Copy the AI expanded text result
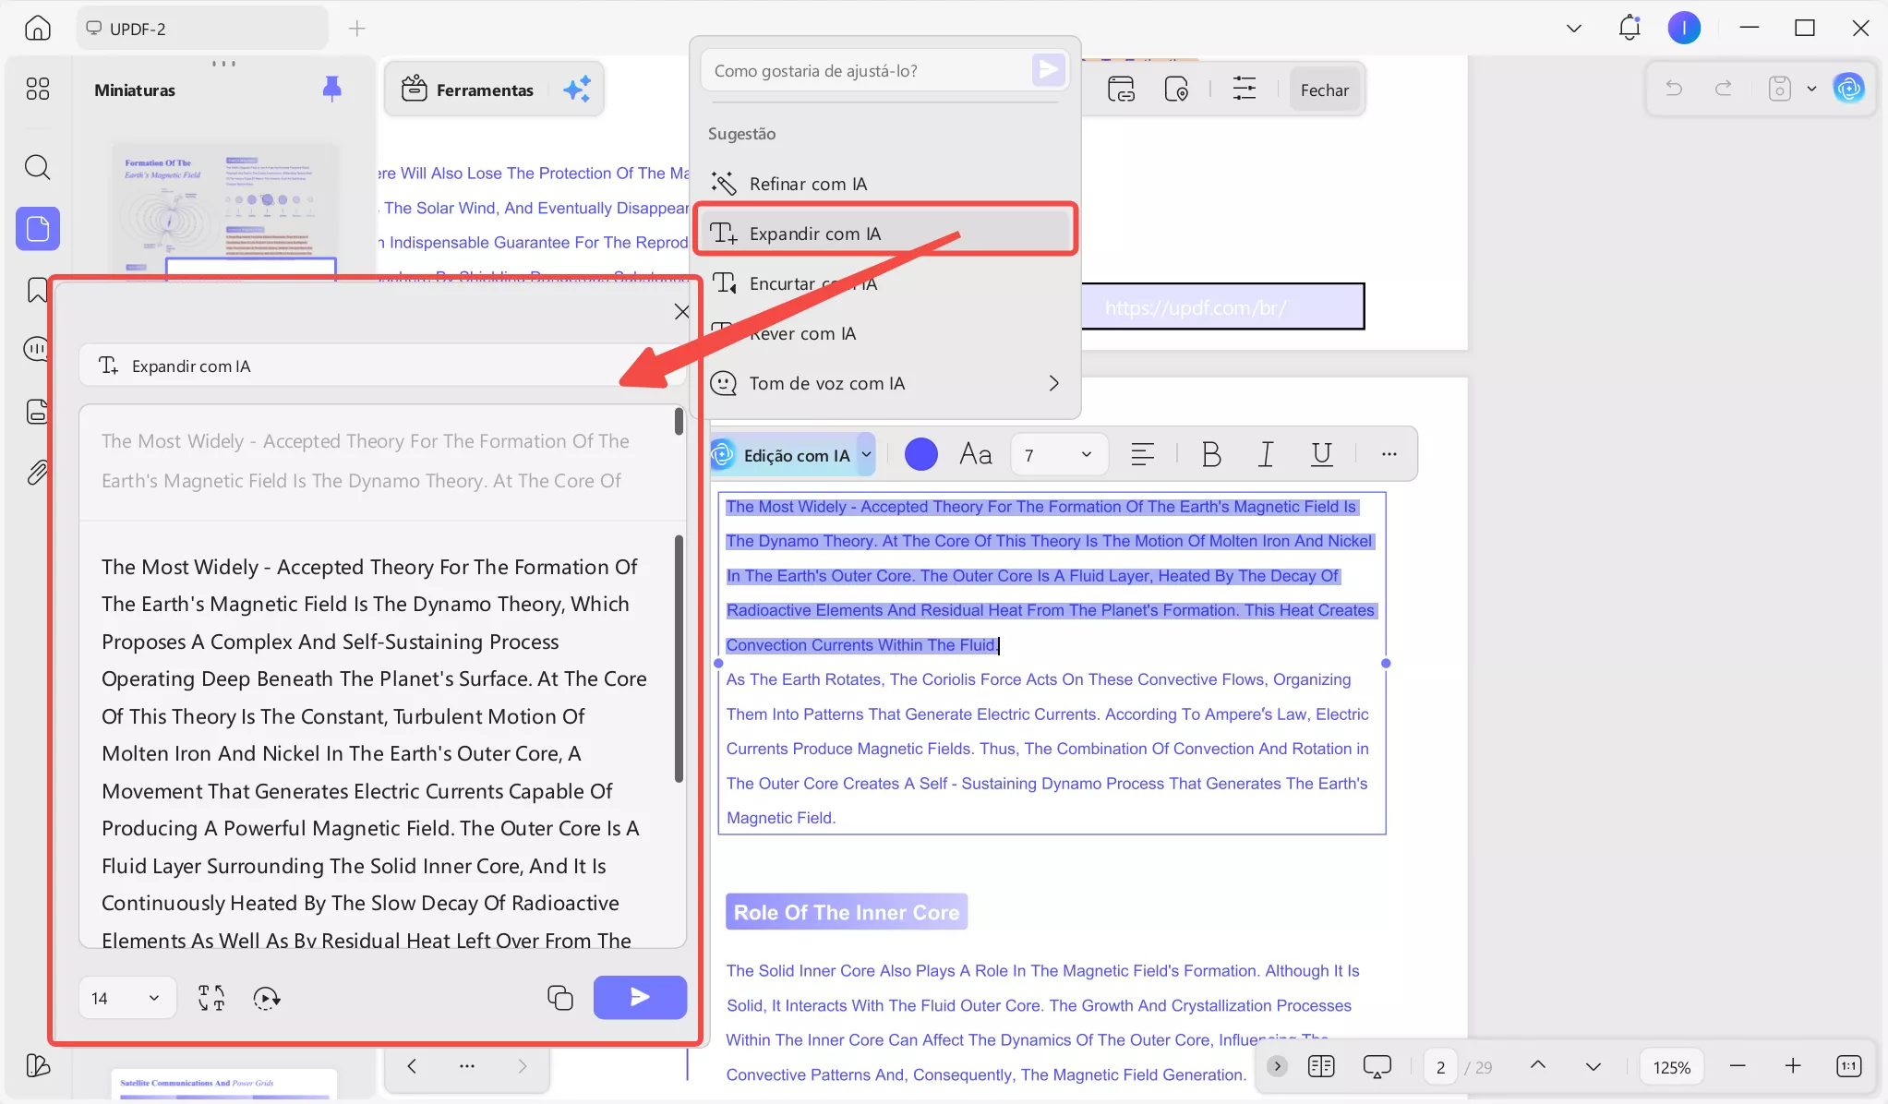The height and width of the screenshot is (1104, 1888). tap(559, 998)
